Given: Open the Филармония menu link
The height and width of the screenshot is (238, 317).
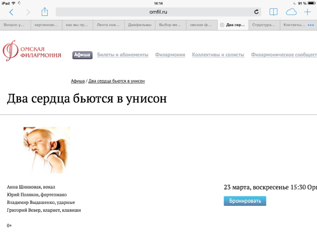Looking at the screenshot, I should tap(170, 55).
